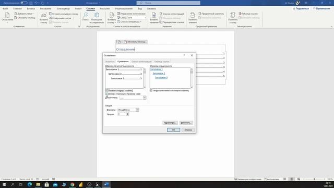334x188 pixels.
Task: Click the Windows Start button
Action: [4, 184]
